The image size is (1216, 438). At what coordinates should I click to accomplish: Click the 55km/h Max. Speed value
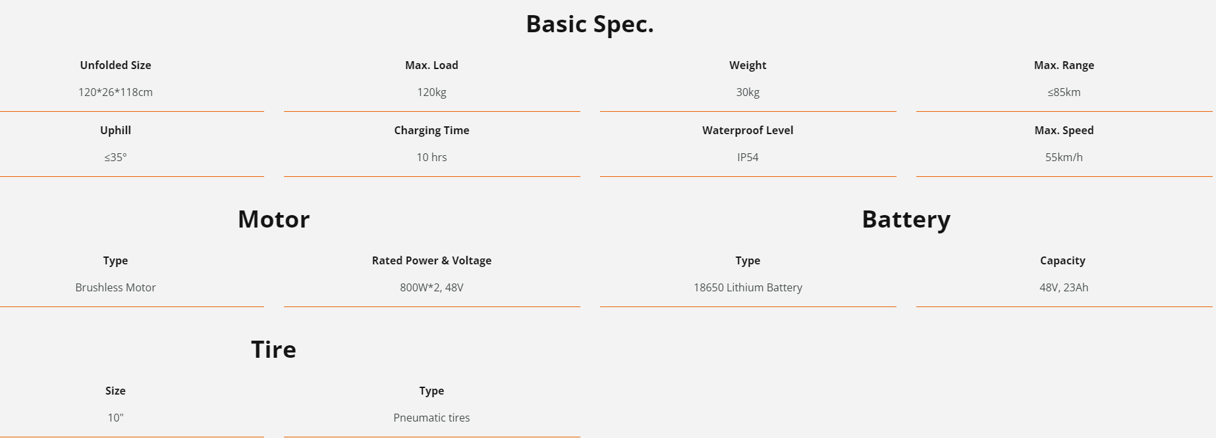pos(1064,157)
